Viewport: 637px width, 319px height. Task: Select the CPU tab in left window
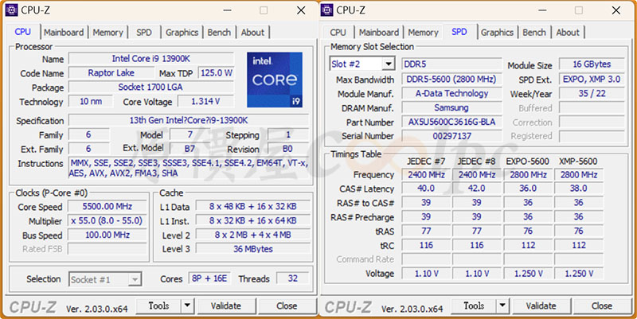[23, 32]
